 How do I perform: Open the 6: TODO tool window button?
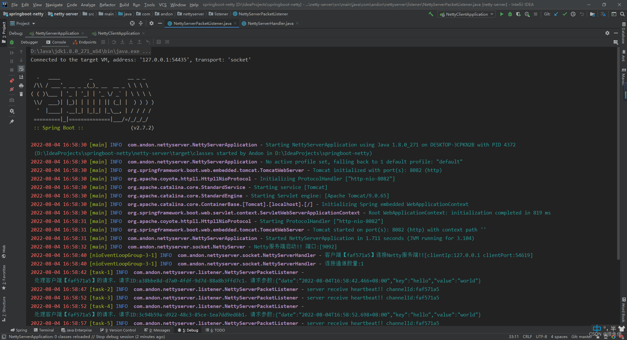coord(215,330)
